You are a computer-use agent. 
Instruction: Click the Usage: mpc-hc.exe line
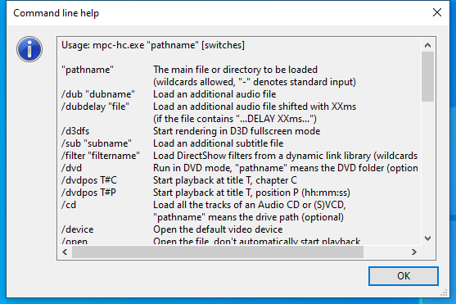coord(153,45)
